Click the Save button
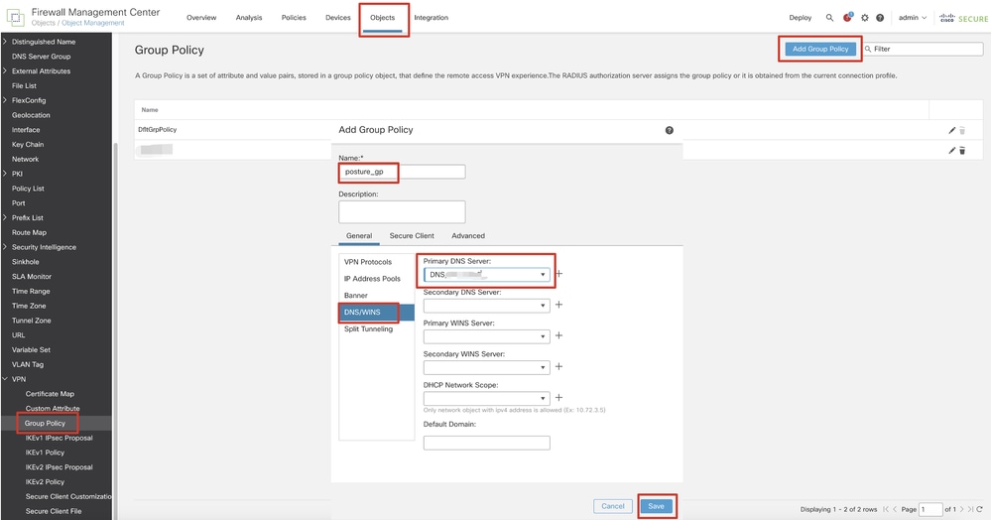Image resolution: width=991 pixels, height=520 pixels. (656, 506)
